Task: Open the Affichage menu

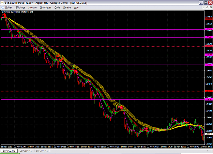Action: point(20,7)
